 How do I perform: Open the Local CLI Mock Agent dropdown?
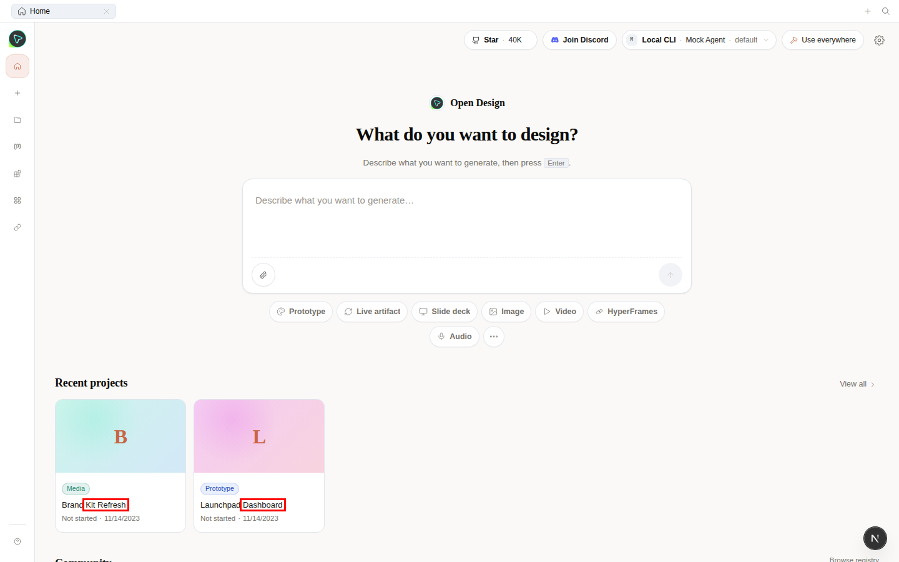(699, 40)
